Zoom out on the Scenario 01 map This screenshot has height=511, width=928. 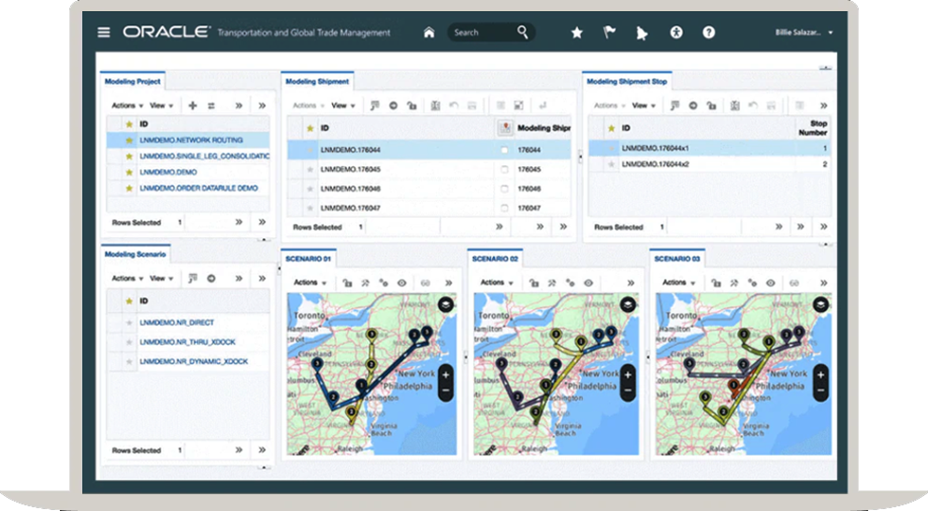(445, 390)
